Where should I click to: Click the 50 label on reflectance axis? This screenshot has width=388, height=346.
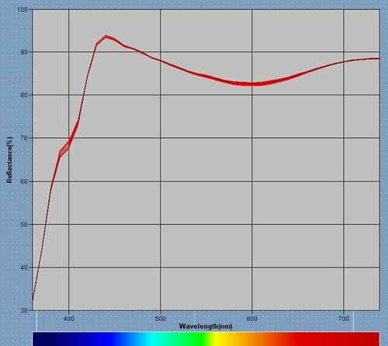pyautogui.click(x=24, y=224)
